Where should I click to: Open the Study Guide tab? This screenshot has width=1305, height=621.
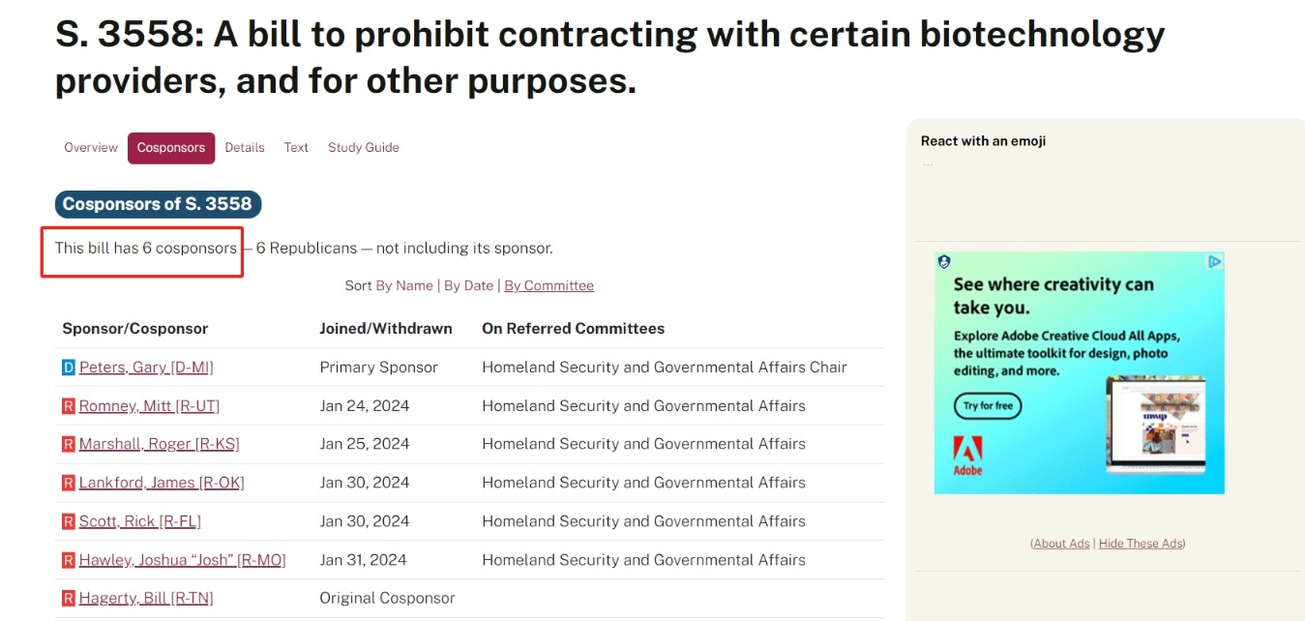(364, 148)
